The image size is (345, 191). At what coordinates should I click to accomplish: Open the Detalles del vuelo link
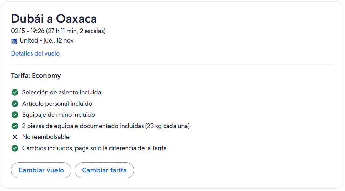[x=35, y=53]
